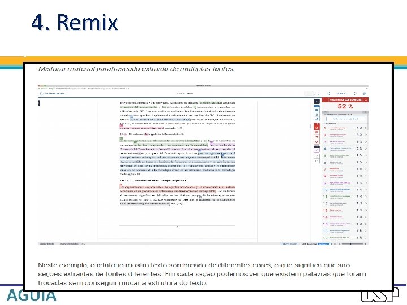This screenshot has width=407, height=305.
Task: Open the all sources icon in the red section
Action: 317,132
